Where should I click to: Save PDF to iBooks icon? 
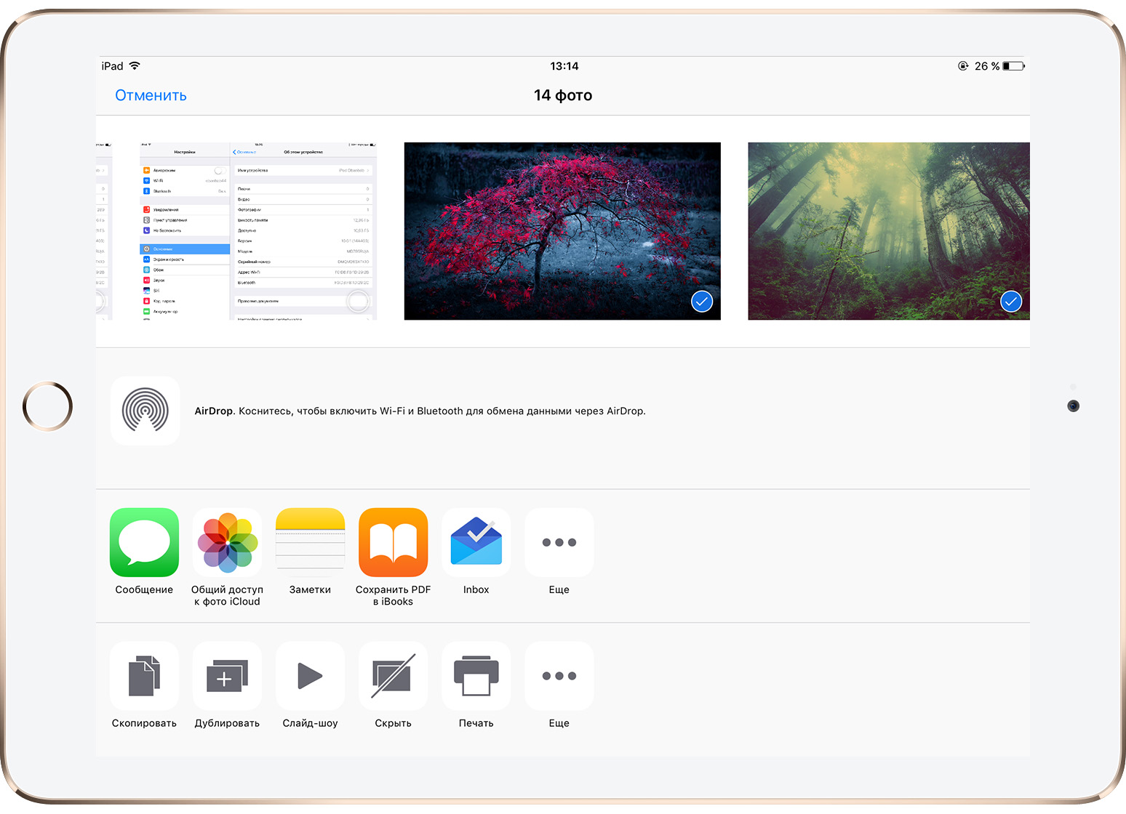pyautogui.click(x=393, y=542)
